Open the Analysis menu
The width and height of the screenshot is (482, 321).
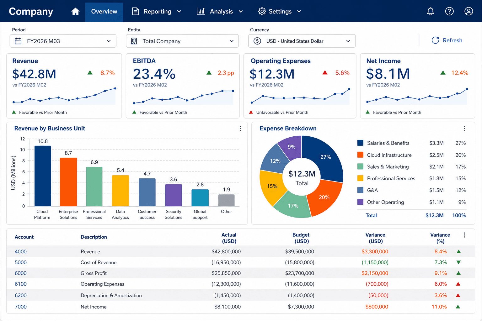click(x=220, y=12)
